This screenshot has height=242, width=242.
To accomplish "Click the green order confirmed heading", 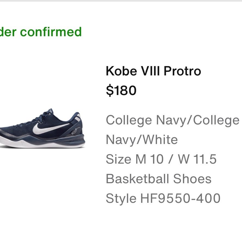I will click(41, 32).
